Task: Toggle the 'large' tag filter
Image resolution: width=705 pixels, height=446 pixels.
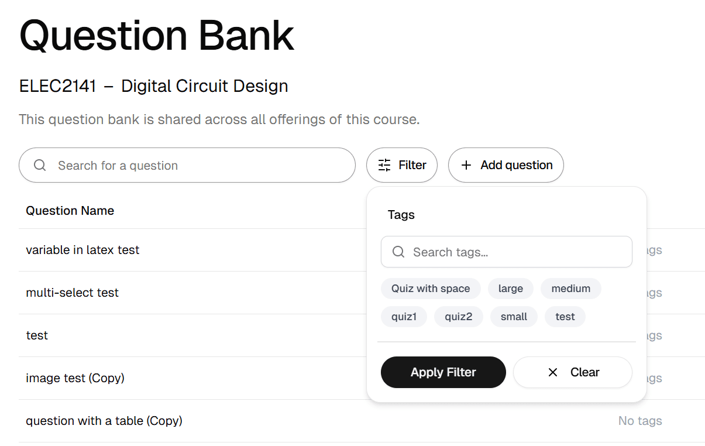Action: click(510, 288)
